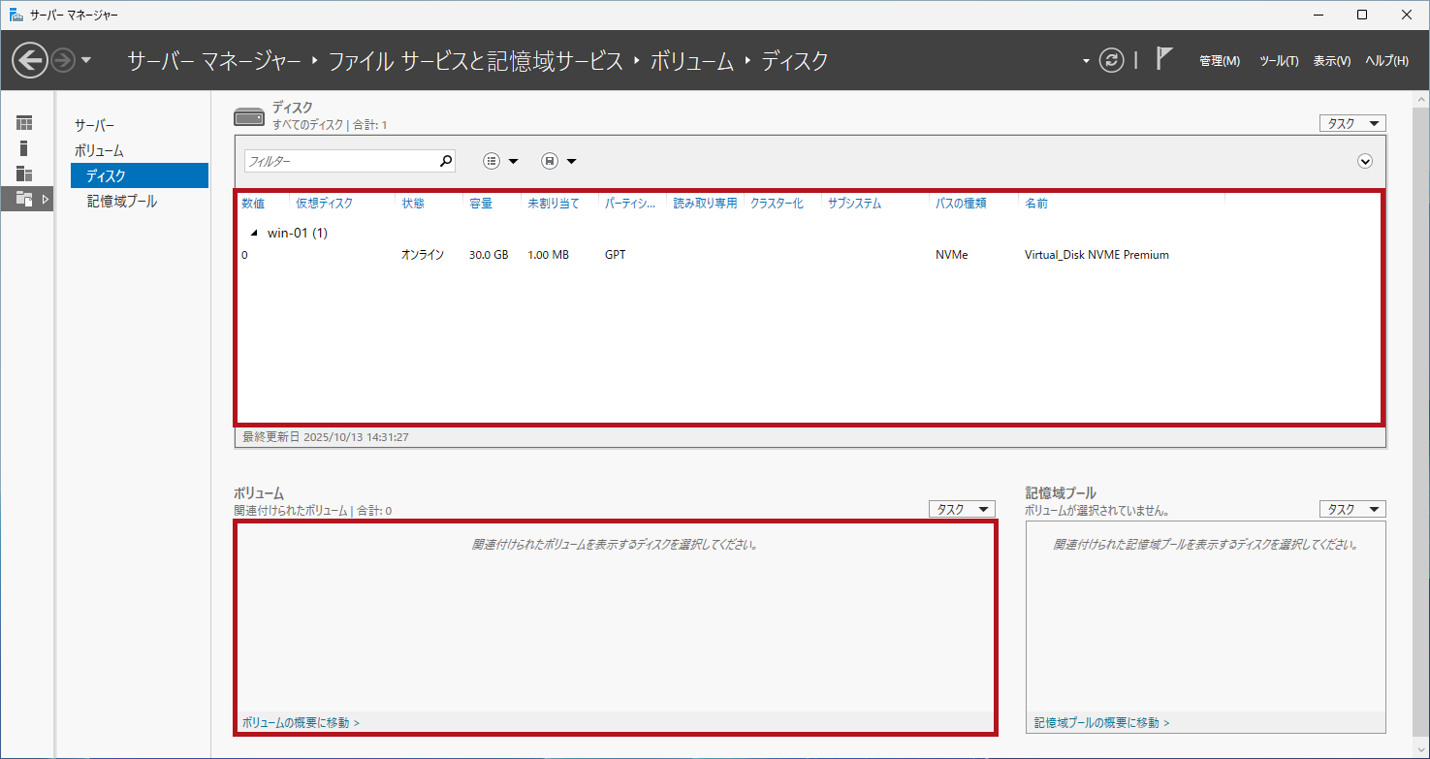The width and height of the screenshot is (1430, 759).
Task: Click the magnifier icon in filter box
Action: click(446, 162)
